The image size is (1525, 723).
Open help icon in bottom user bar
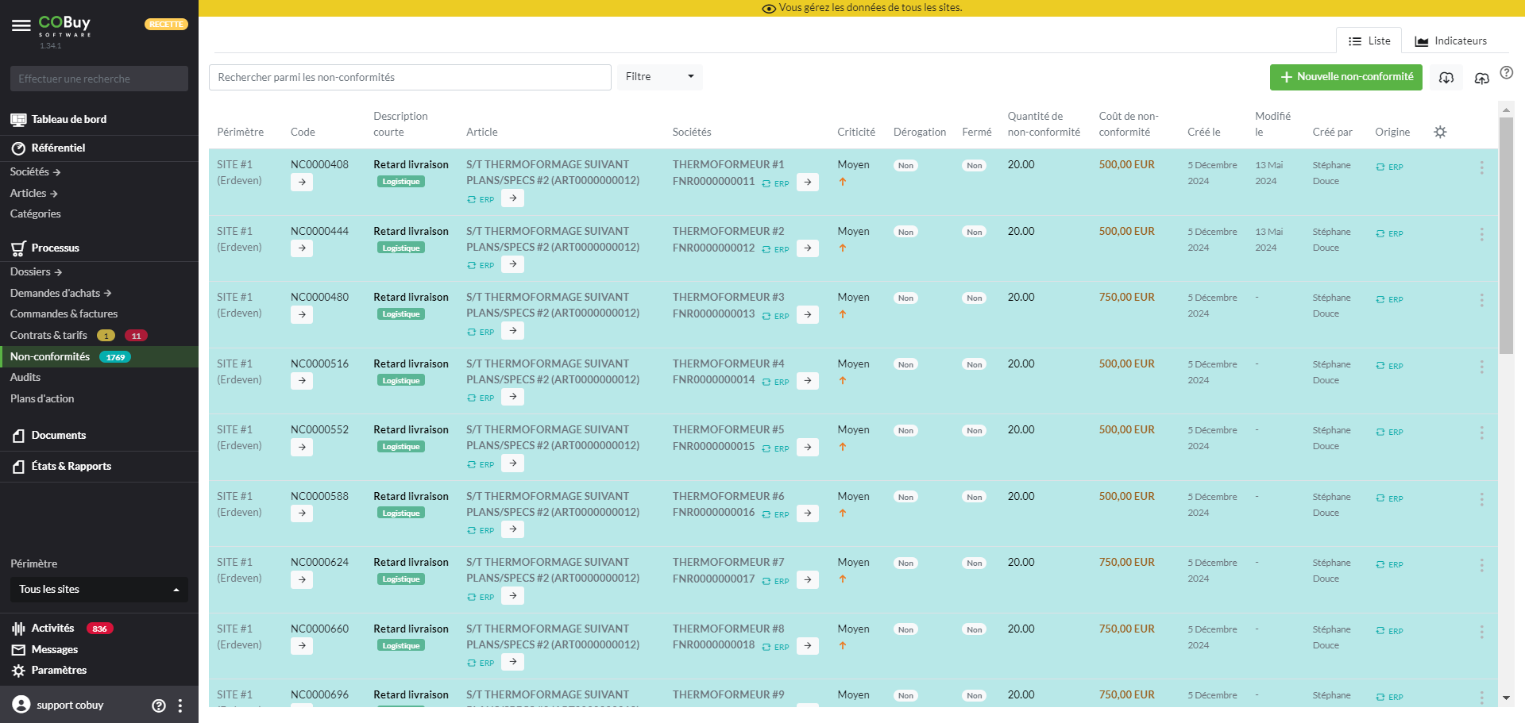pos(159,705)
